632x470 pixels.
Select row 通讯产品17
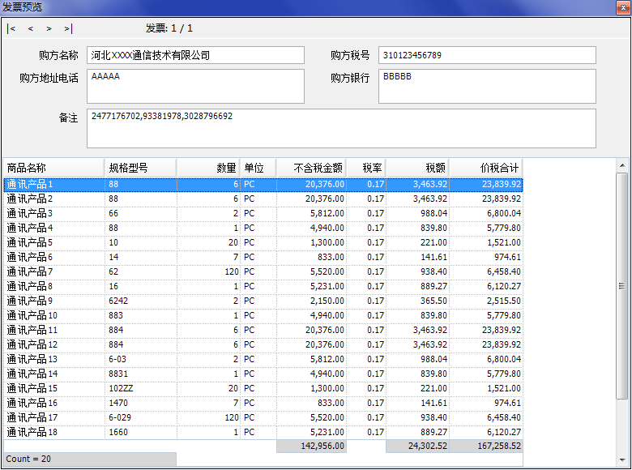pyautogui.click(x=263, y=417)
